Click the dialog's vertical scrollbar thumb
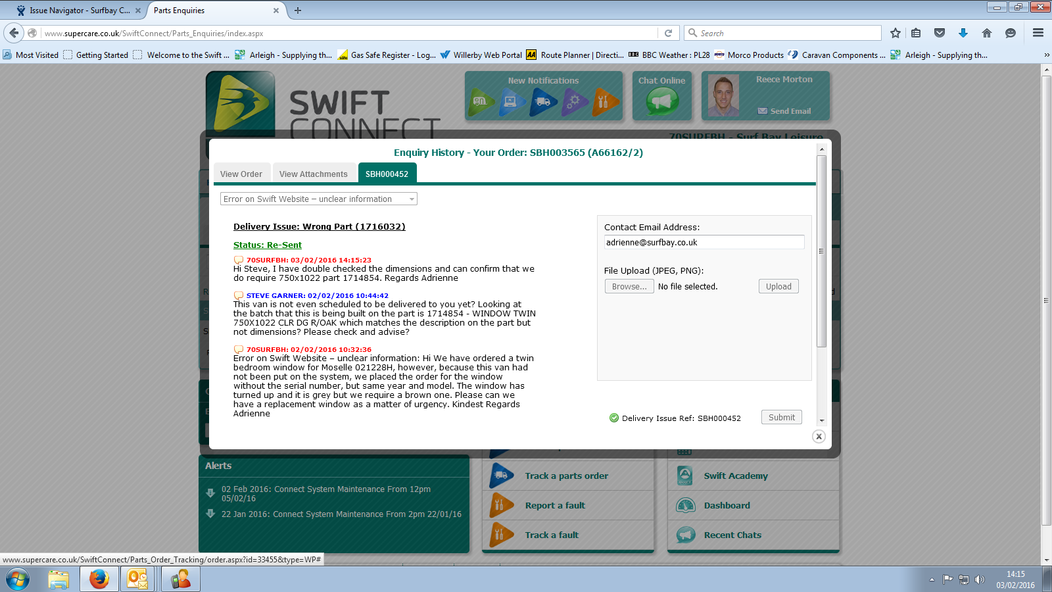The height and width of the screenshot is (592, 1052). coord(821,251)
